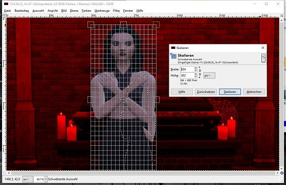Image resolution: width=286 pixels, height=185 pixels.
Task: Click the top-center transform handle
Action: tap(123, 24)
